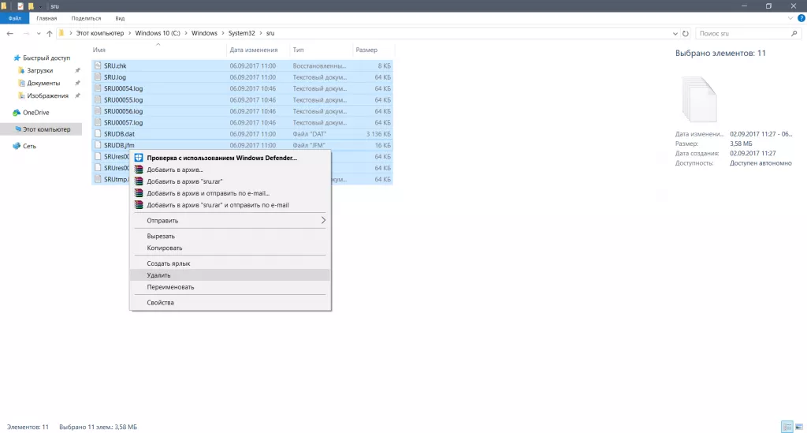This screenshot has height=433, width=807.
Task: Click WinRAR icon beside 'Добавить в архив...'
Action: click(139, 170)
